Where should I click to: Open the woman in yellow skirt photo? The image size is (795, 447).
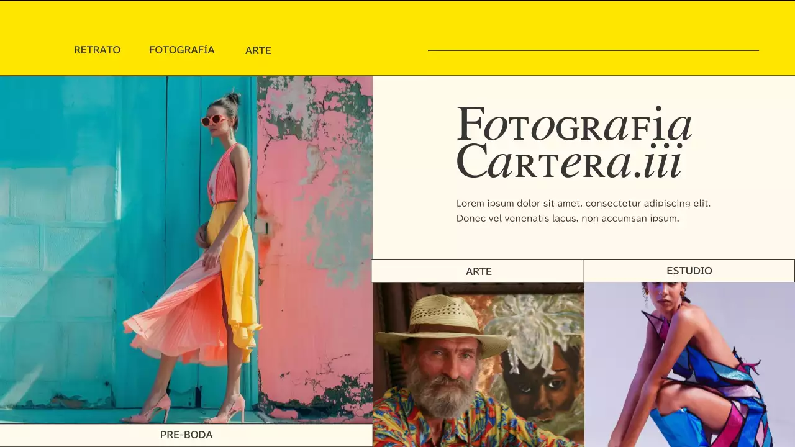(186, 248)
